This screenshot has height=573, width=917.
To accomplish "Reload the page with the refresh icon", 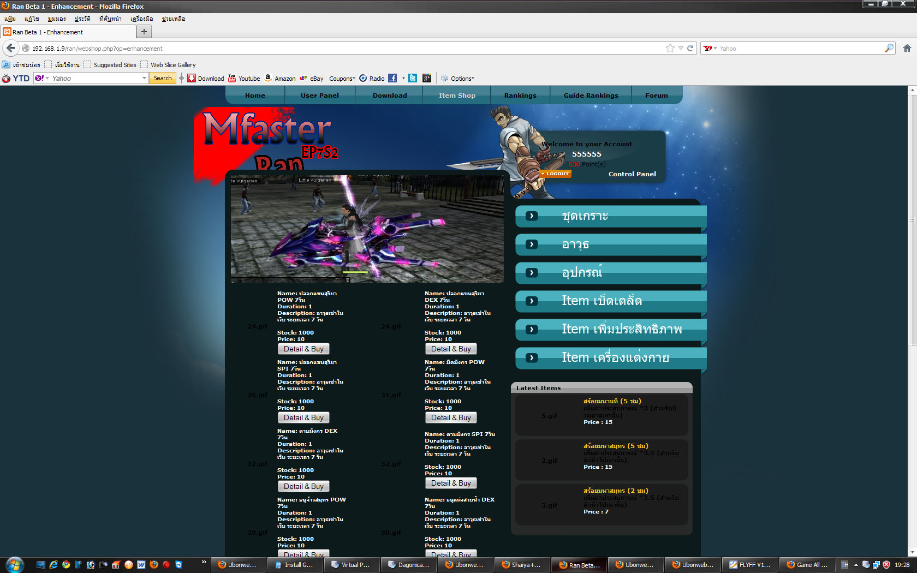I will [690, 48].
